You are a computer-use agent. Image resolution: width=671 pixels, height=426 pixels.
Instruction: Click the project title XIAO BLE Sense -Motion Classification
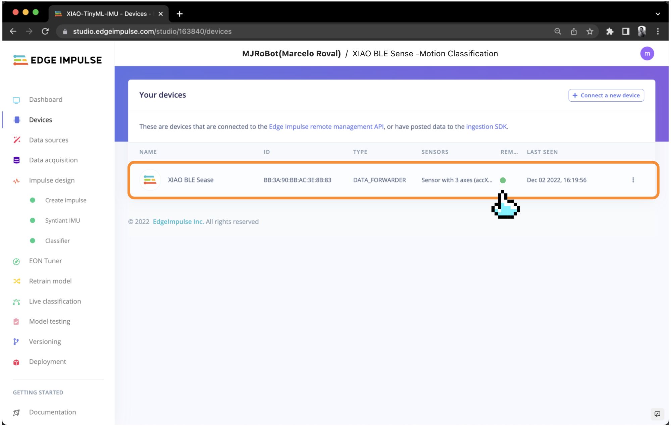(x=425, y=54)
